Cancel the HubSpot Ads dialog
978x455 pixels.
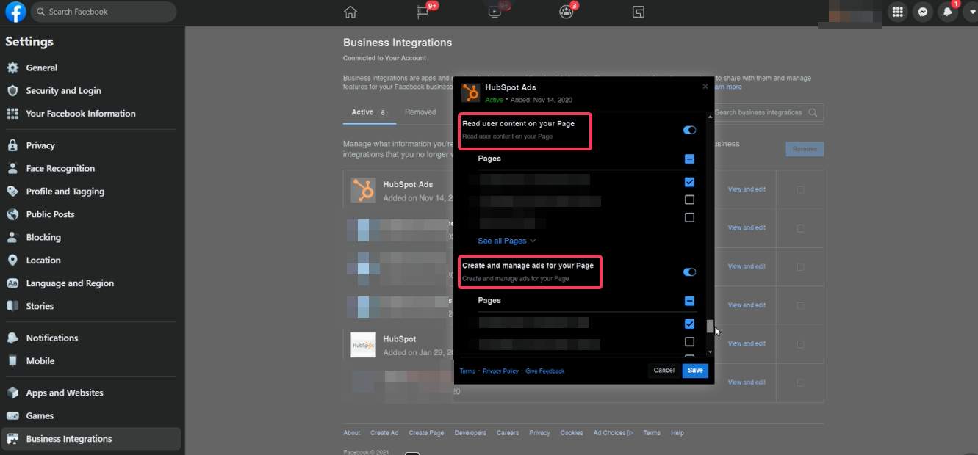[x=664, y=371]
